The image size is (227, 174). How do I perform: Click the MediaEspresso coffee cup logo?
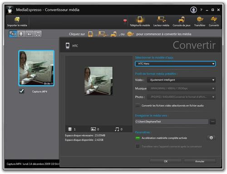coord(10,10)
